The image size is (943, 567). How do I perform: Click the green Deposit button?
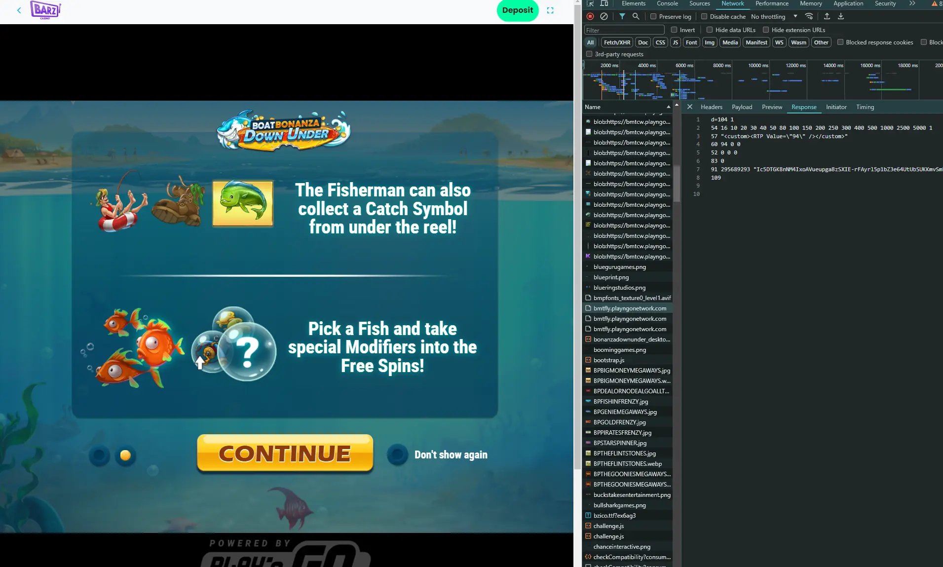tap(517, 10)
